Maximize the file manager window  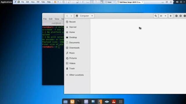[180, 16]
